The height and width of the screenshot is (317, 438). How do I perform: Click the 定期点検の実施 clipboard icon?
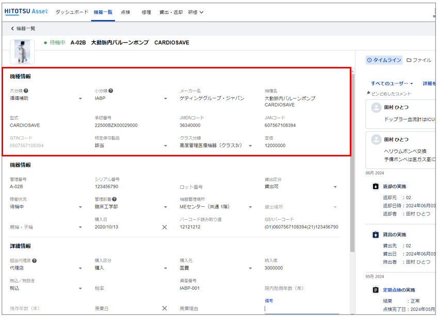tap(376, 290)
